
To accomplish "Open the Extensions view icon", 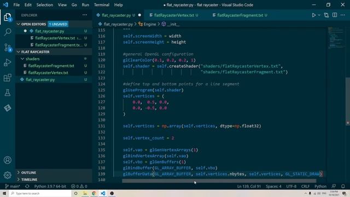I will [x=7, y=78].
